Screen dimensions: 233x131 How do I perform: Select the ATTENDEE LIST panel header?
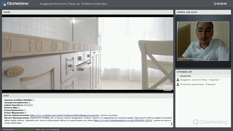click(x=203, y=72)
